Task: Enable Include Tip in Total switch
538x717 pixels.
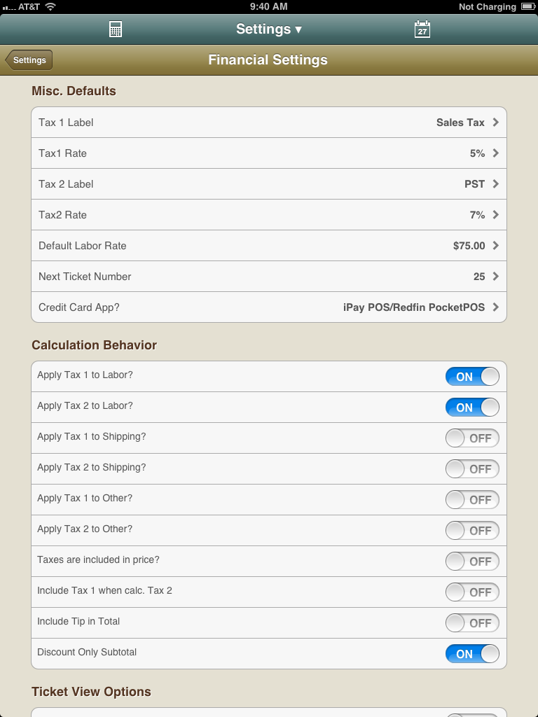Action: tap(472, 622)
